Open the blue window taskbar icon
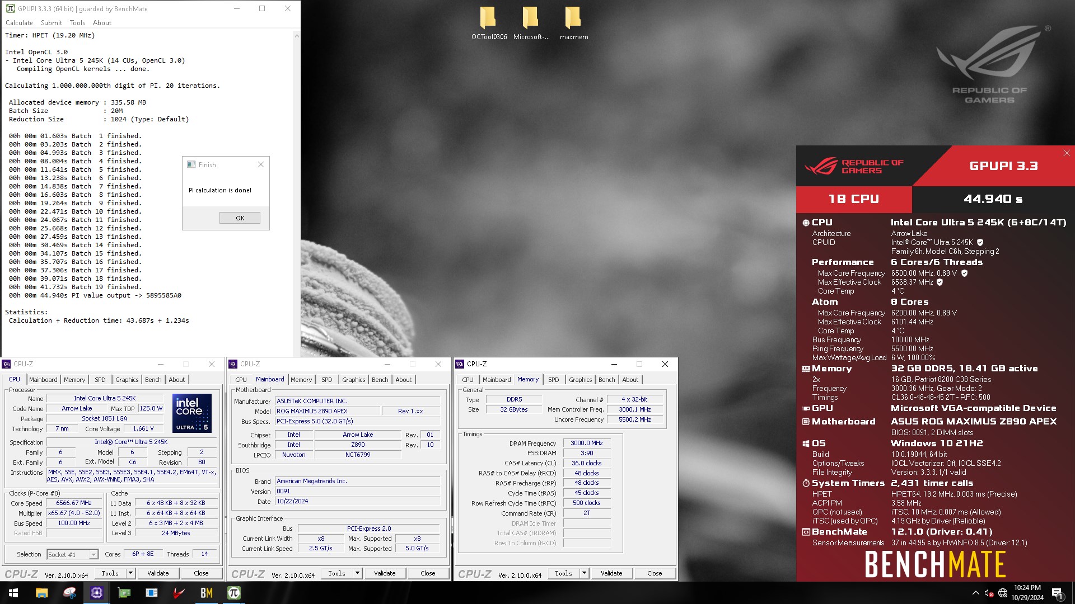1075x604 pixels. point(152,593)
